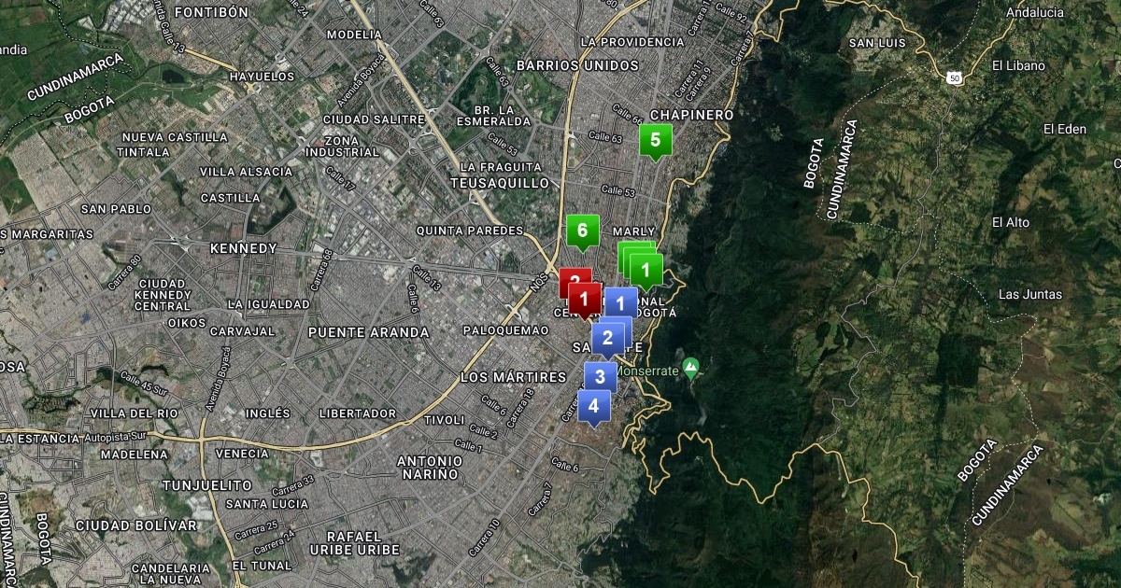The height and width of the screenshot is (588, 1121).
Task: Click the route 50 highway shield
Action: tap(954, 77)
